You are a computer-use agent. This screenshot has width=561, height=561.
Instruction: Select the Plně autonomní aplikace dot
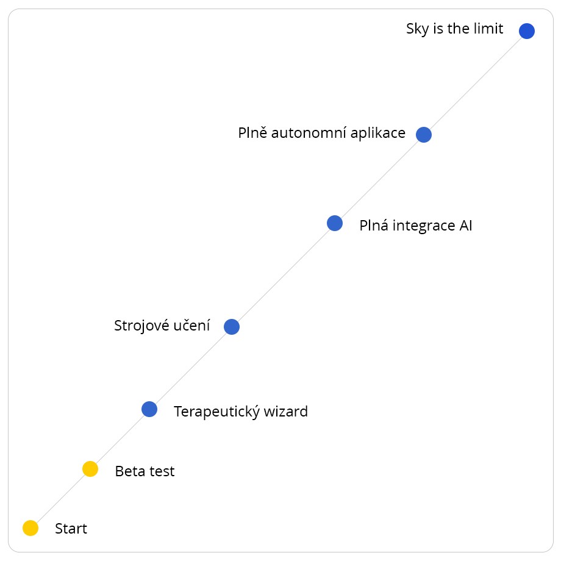424,135
